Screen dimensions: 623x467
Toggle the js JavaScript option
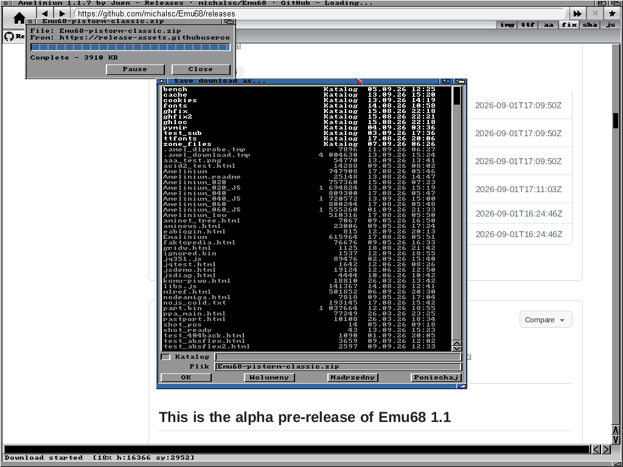[x=610, y=24]
